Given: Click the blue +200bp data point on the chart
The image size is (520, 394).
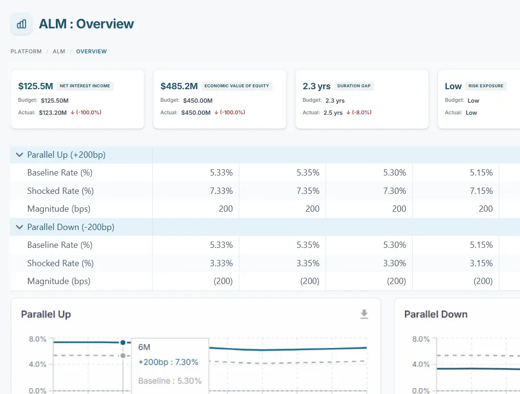Looking at the screenshot, I should click(123, 342).
